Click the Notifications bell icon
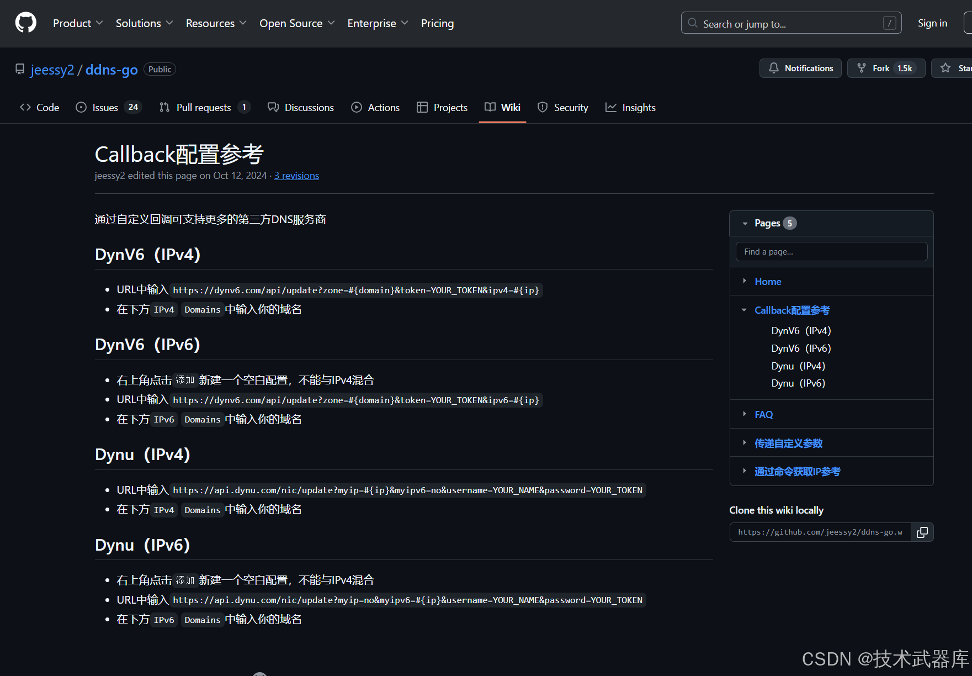 pos(774,68)
